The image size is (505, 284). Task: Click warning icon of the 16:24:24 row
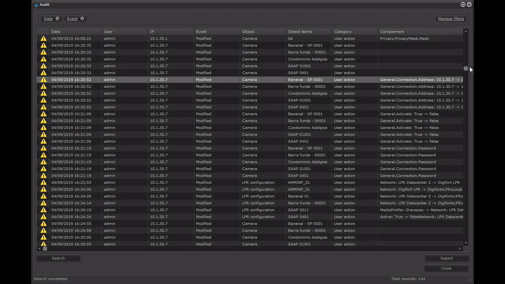(x=43, y=217)
